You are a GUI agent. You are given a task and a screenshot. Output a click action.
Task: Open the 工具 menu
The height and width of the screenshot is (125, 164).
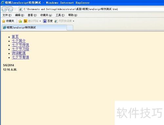(60, 15)
